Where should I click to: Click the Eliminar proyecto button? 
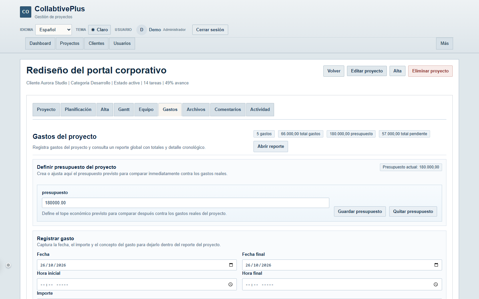(430, 71)
